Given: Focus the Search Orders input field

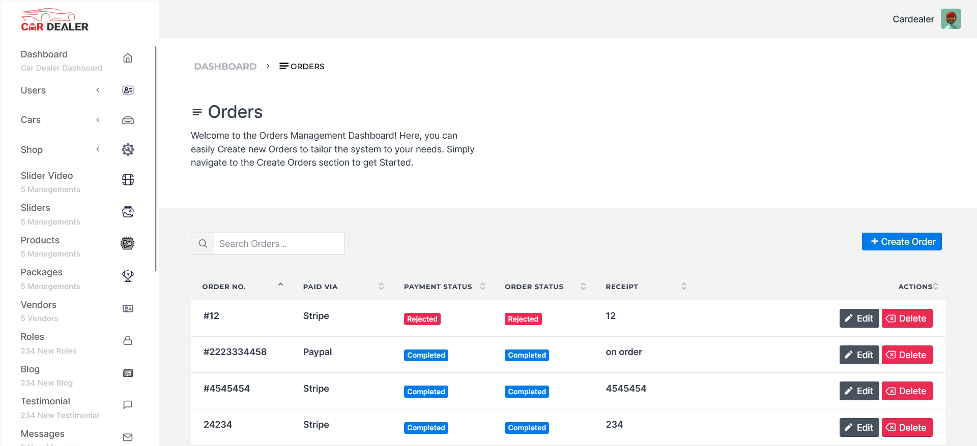Looking at the screenshot, I should [x=279, y=244].
